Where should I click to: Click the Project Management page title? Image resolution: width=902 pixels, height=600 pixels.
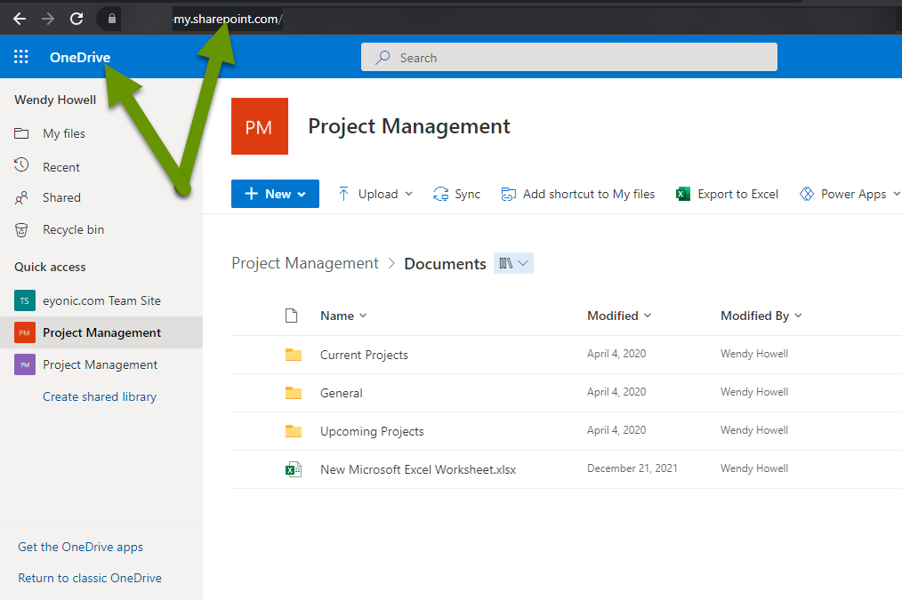pyautogui.click(x=409, y=126)
